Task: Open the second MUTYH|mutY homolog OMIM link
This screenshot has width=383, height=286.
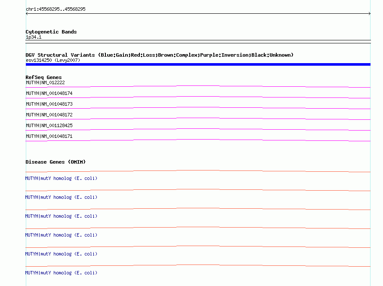Action: point(61,197)
